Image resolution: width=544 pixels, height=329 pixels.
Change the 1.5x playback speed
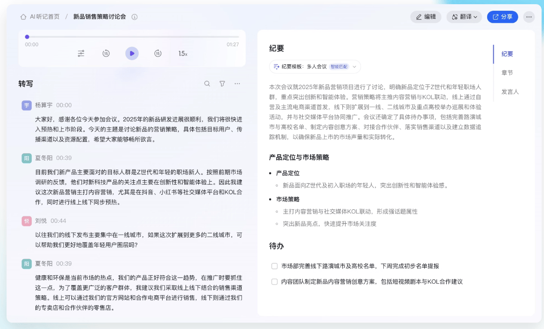[183, 54]
